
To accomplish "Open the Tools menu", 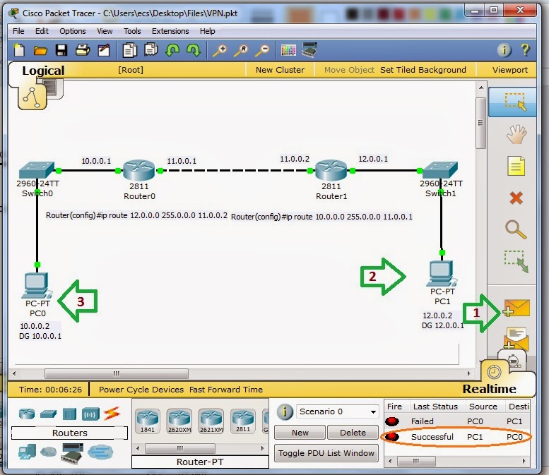I will point(132,31).
